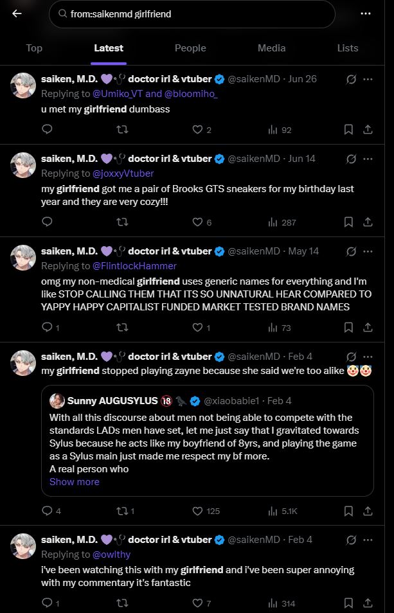Click the back arrow icon

click(17, 13)
